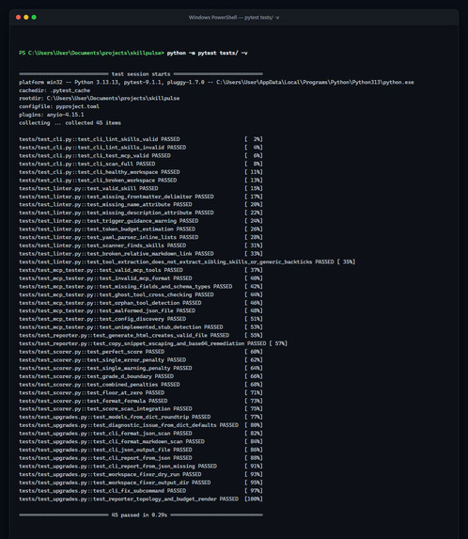
Task: Click the test_models_from_dict_roundtrip line
Action: pos(141,417)
